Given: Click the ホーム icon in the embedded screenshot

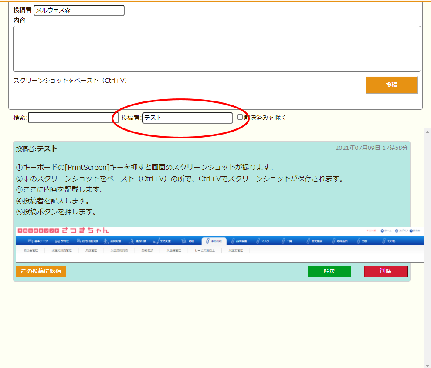Looking at the screenshot, I should click(x=383, y=230).
